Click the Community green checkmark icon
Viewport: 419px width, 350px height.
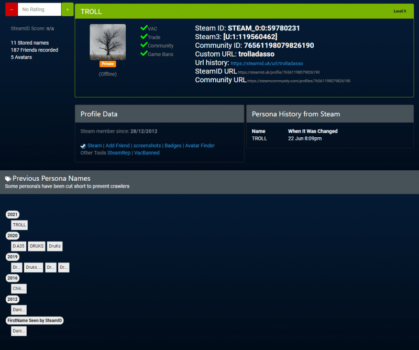[x=144, y=45]
